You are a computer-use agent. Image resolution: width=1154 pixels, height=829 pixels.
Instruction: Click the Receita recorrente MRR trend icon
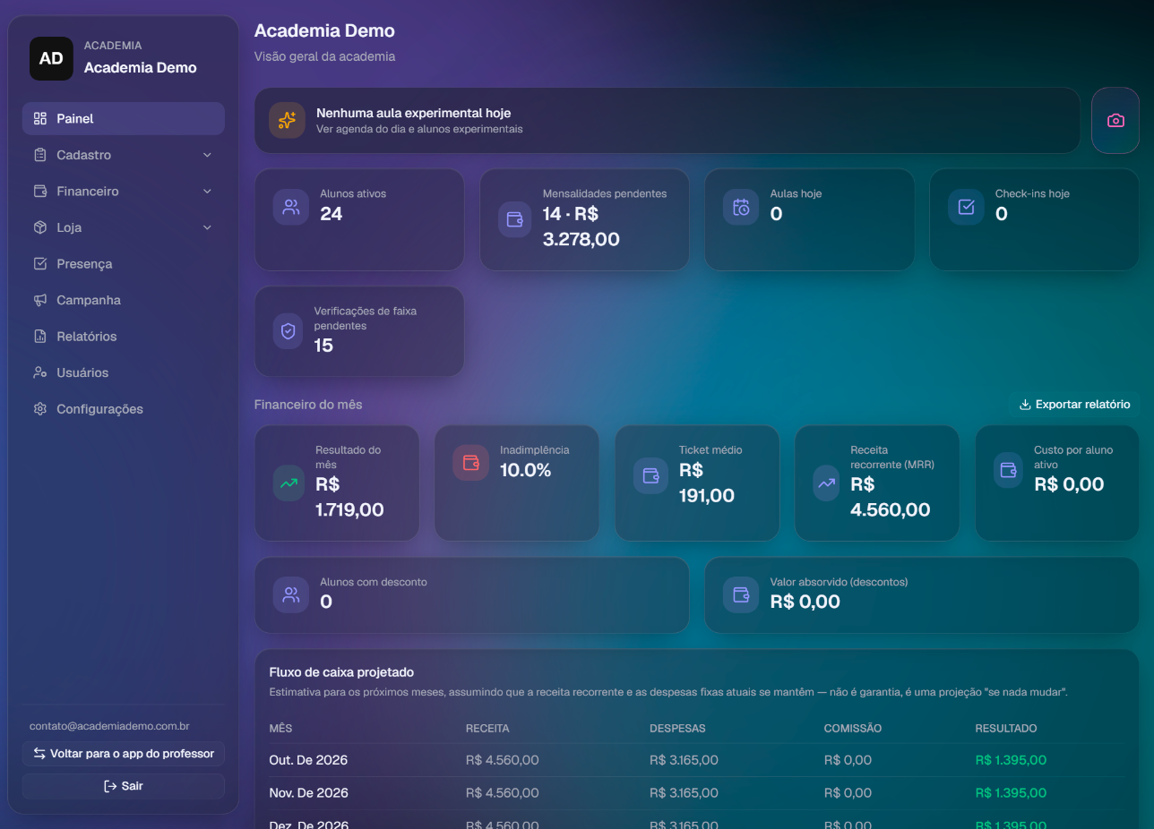826,483
